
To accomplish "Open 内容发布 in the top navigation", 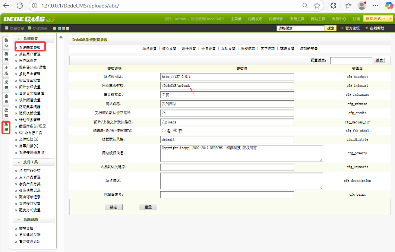I will [255, 19].
